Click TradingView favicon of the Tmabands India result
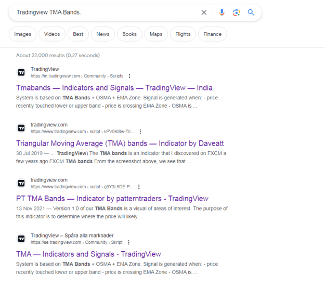 pos(21,72)
